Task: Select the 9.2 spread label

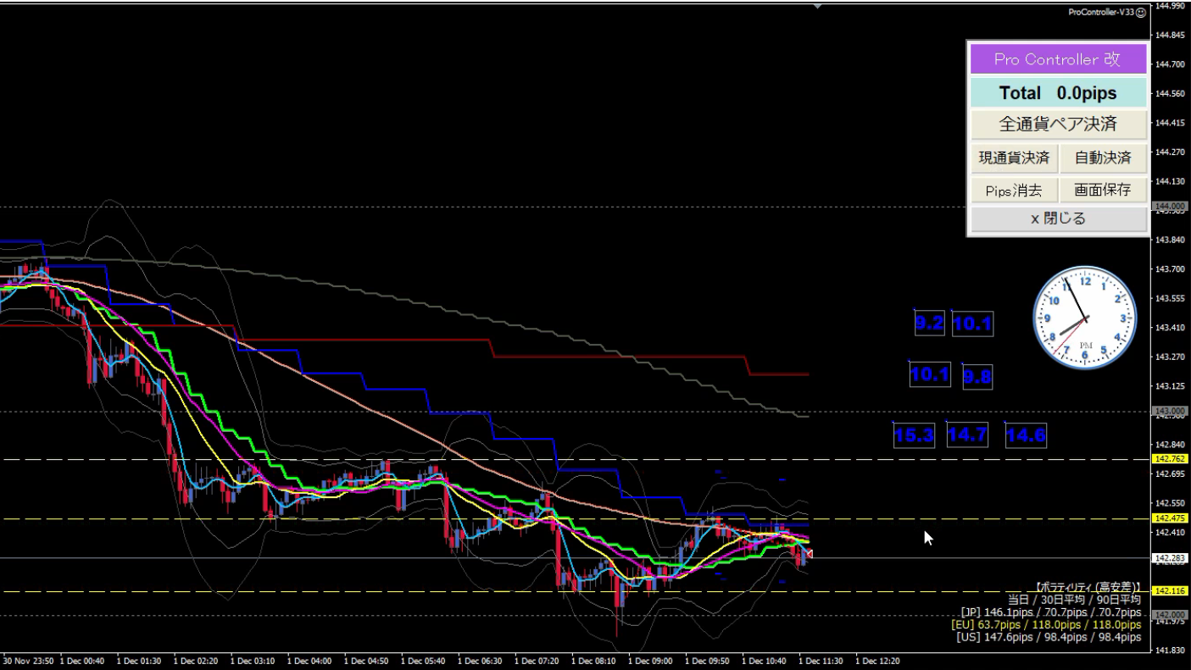Action: tap(929, 324)
